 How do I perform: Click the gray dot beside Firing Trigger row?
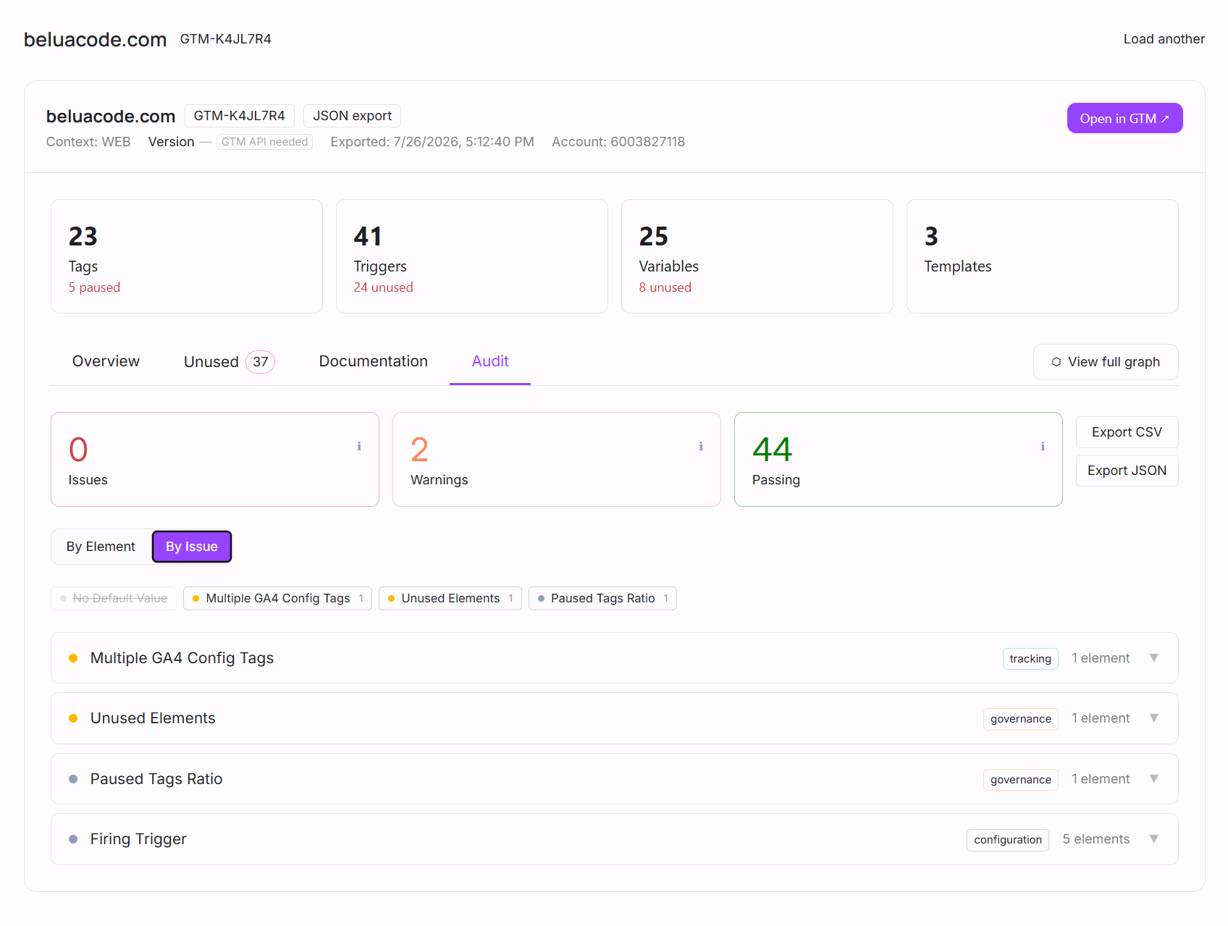coord(73,839)
